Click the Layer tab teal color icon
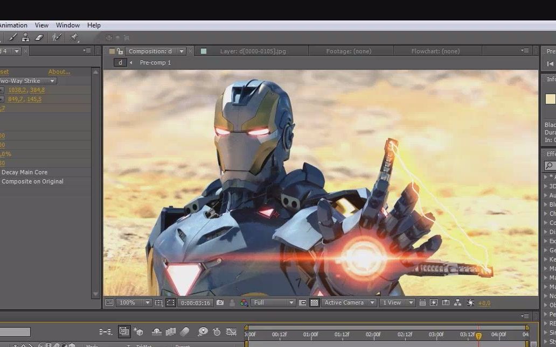This screenshot has width=556, height=347. tap(204, 51)
